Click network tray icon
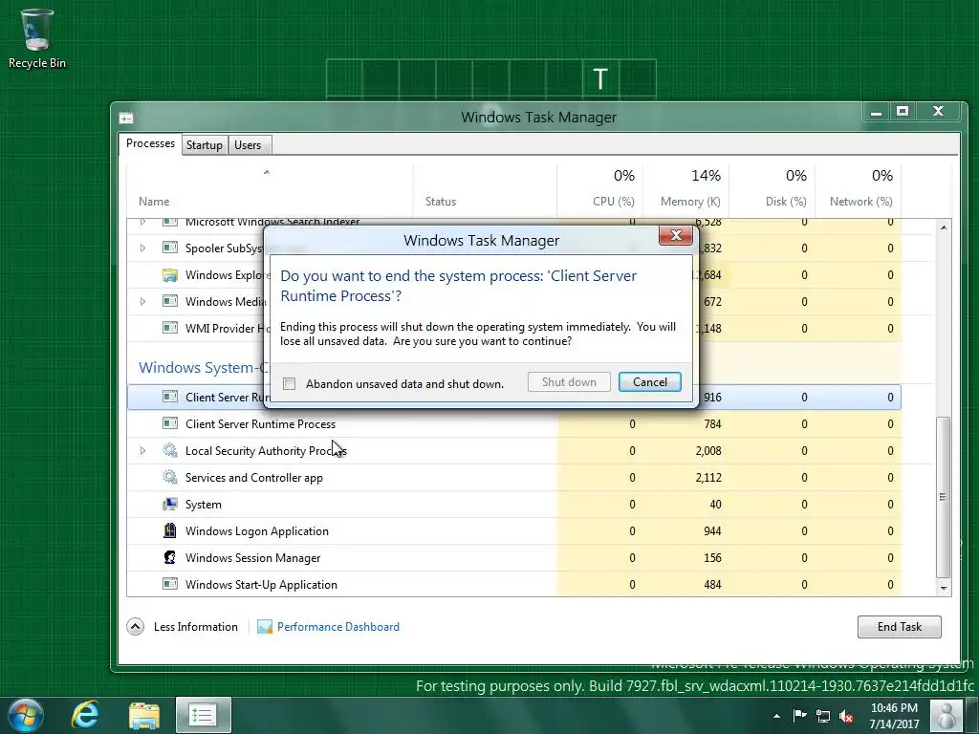This screenshot has width=979, height=734. (x=823, y=716)
